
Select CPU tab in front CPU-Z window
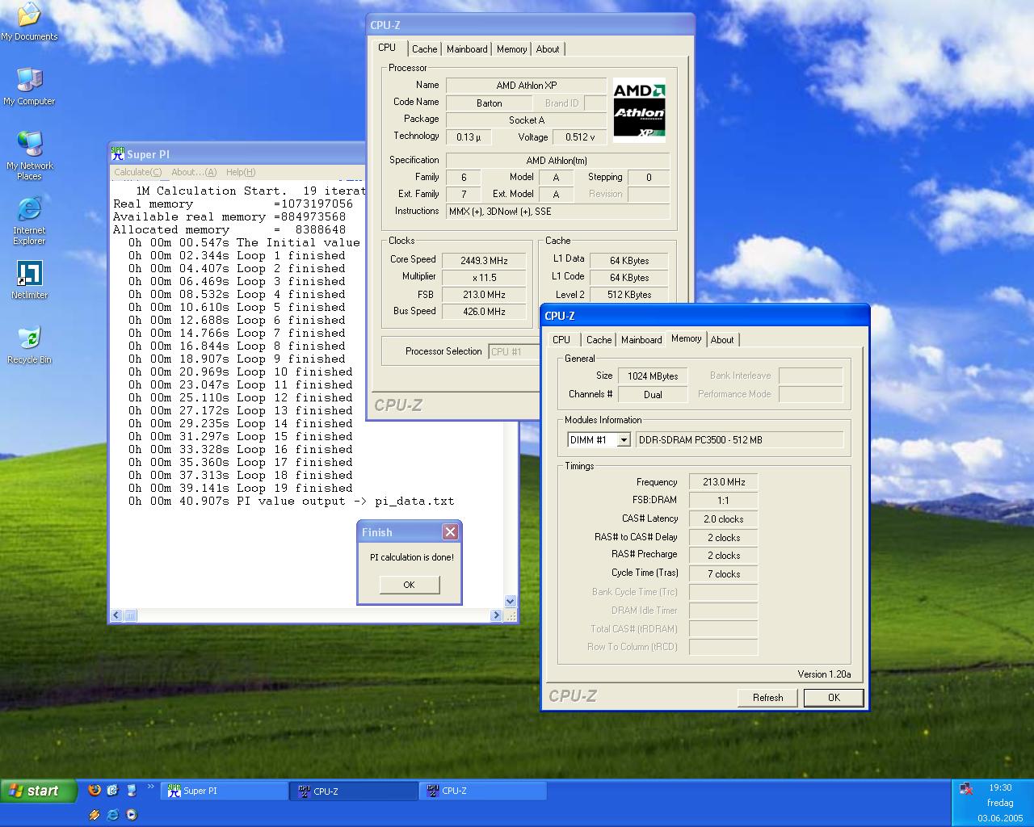click(x=561, y=340)
